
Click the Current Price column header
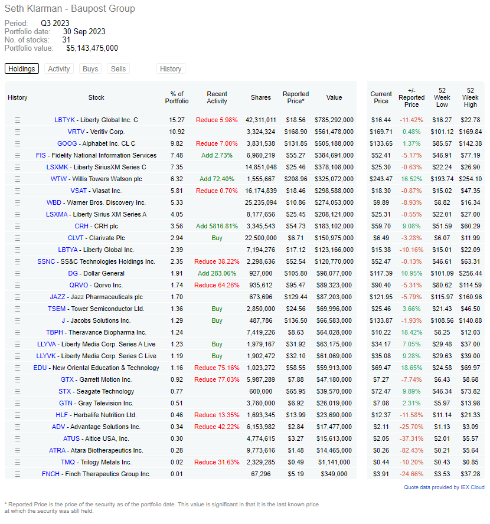click(x=381, y=97)
